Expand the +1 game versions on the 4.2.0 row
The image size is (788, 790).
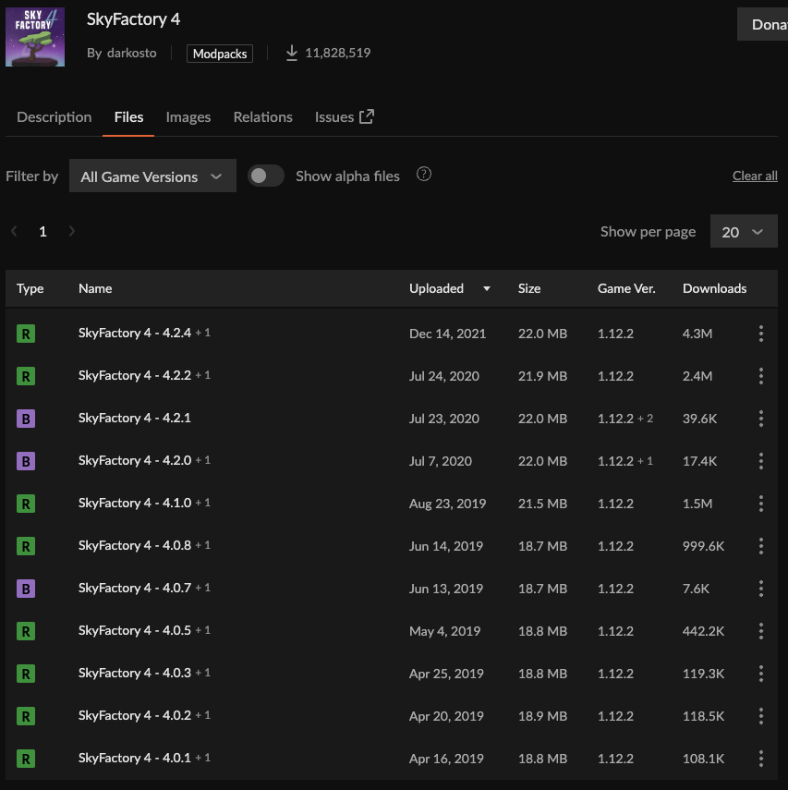tap(646, 461)
